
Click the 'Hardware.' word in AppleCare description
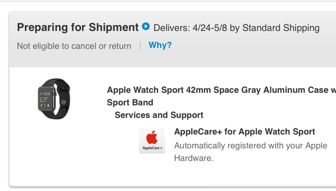(194, 158)
